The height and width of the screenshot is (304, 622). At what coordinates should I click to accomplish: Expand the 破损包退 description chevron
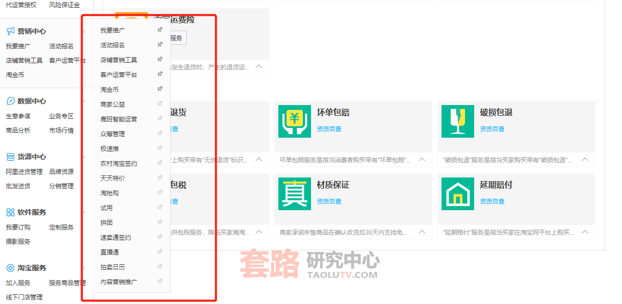click(x=585, y=160)
